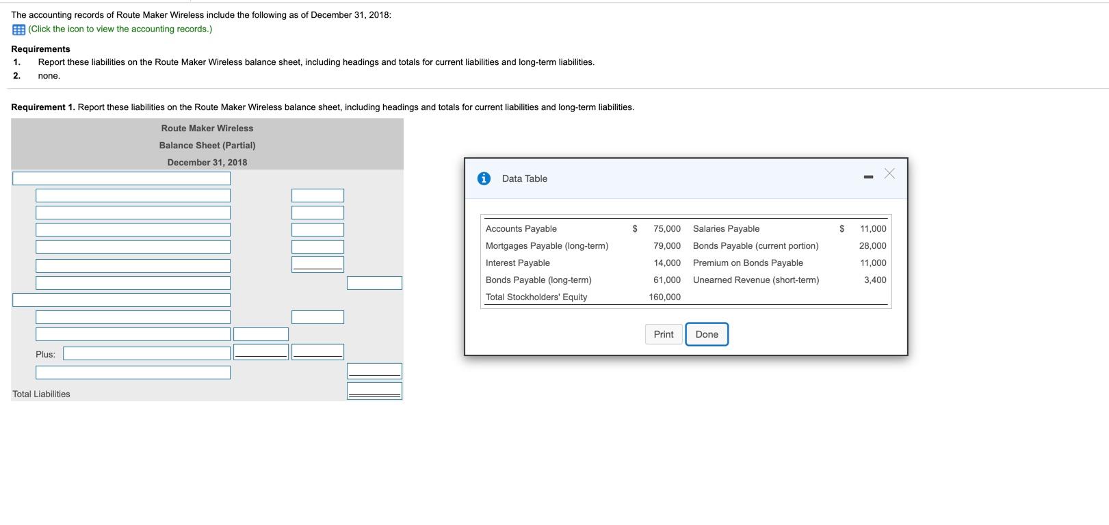Minimize the Data Table dialog
The width and height of the screenshot is (1109, 525).
868,178
